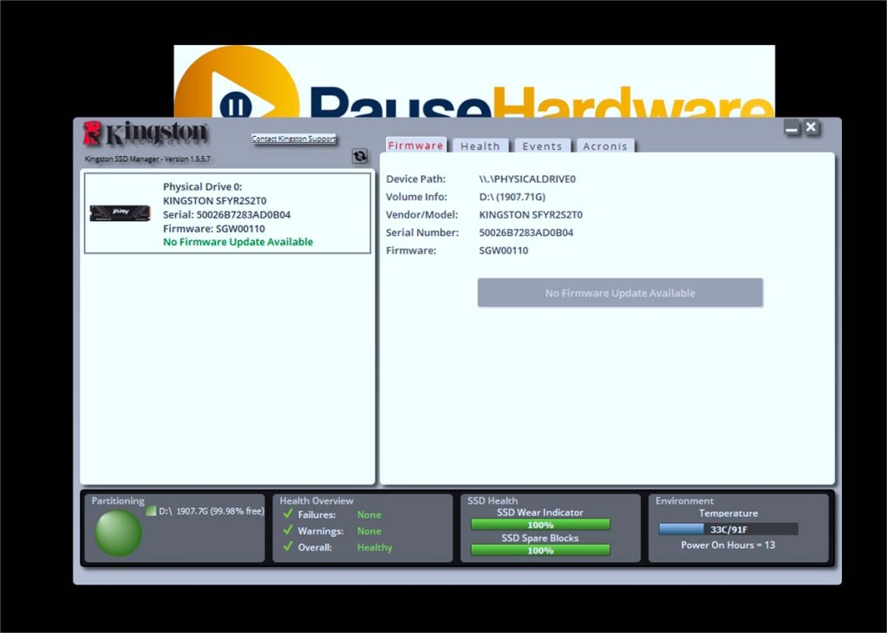Click Power On Hours = 13 text
The image size is (887, 633).
728,545
